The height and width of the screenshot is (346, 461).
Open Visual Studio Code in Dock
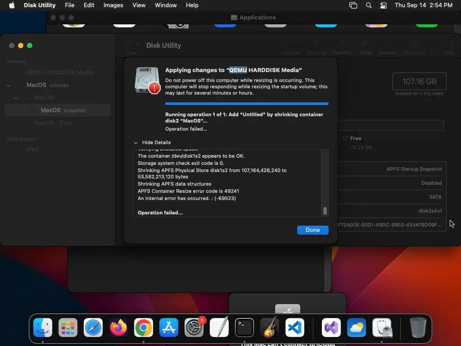[x=295, y=328]
